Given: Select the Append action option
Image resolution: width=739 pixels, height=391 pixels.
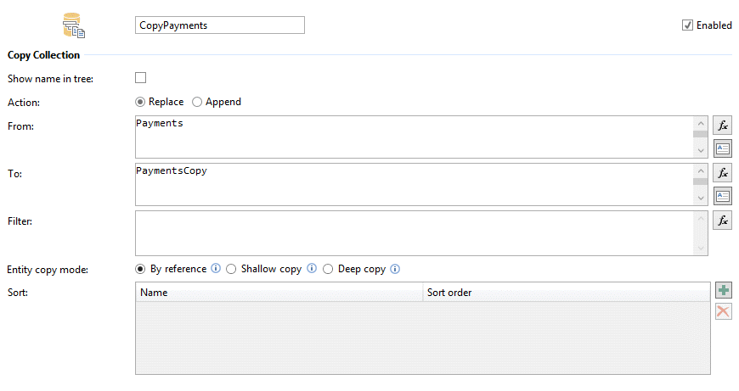Looking at the screenshot, I should point(197,102).
